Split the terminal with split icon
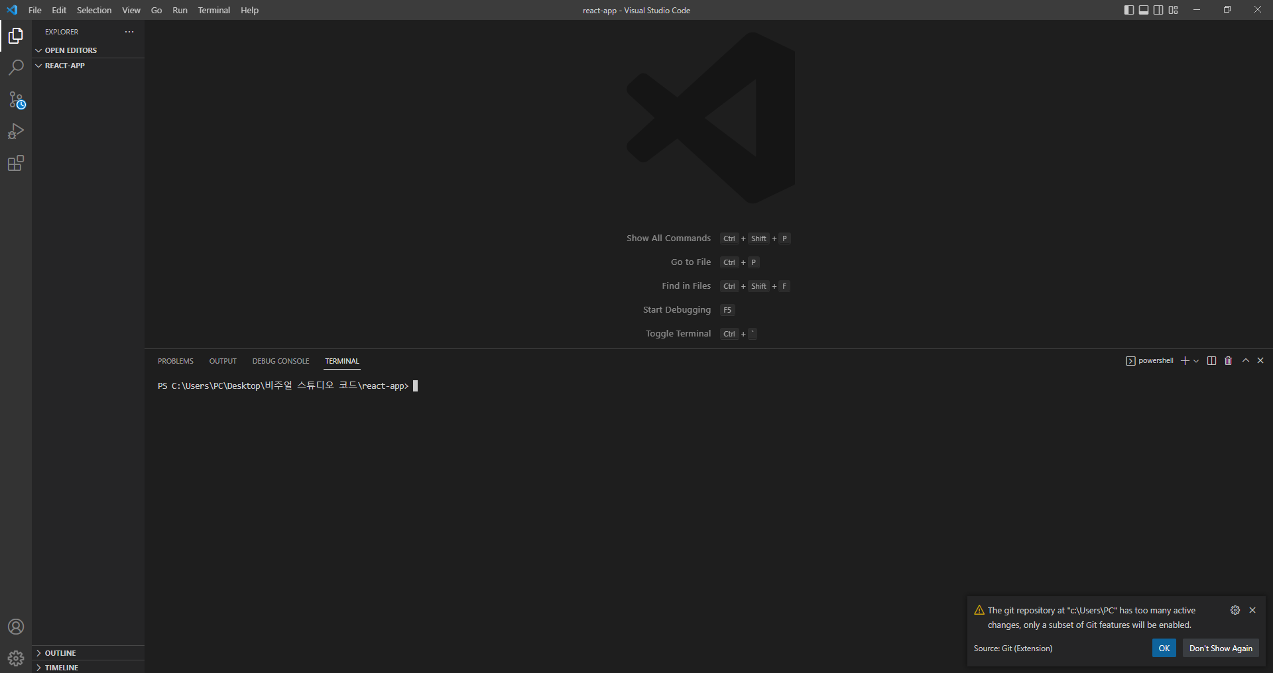1273x673 pixels. coord(1212,361)
